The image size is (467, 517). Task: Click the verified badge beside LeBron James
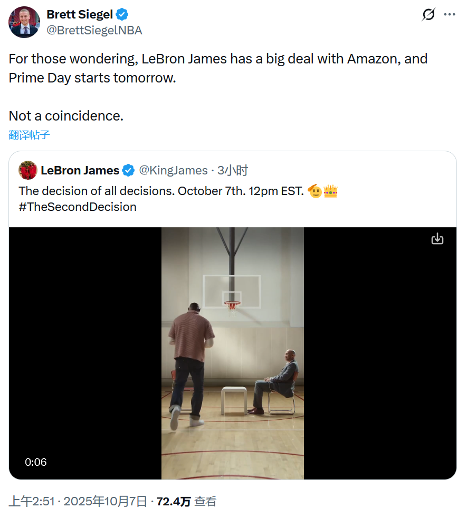coord(128,170)
